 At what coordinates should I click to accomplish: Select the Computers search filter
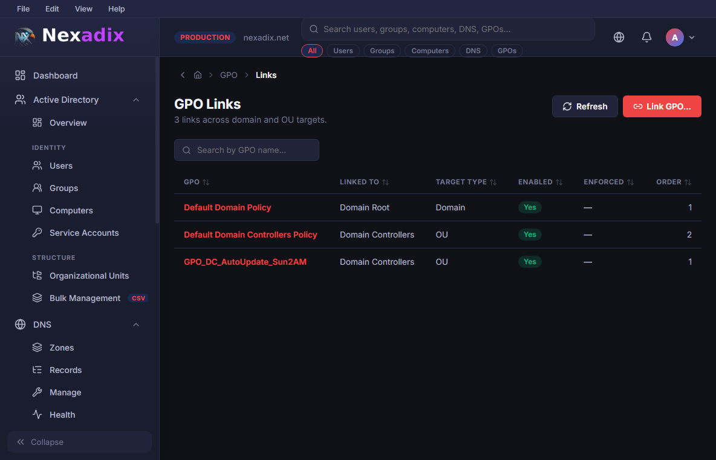430,51
